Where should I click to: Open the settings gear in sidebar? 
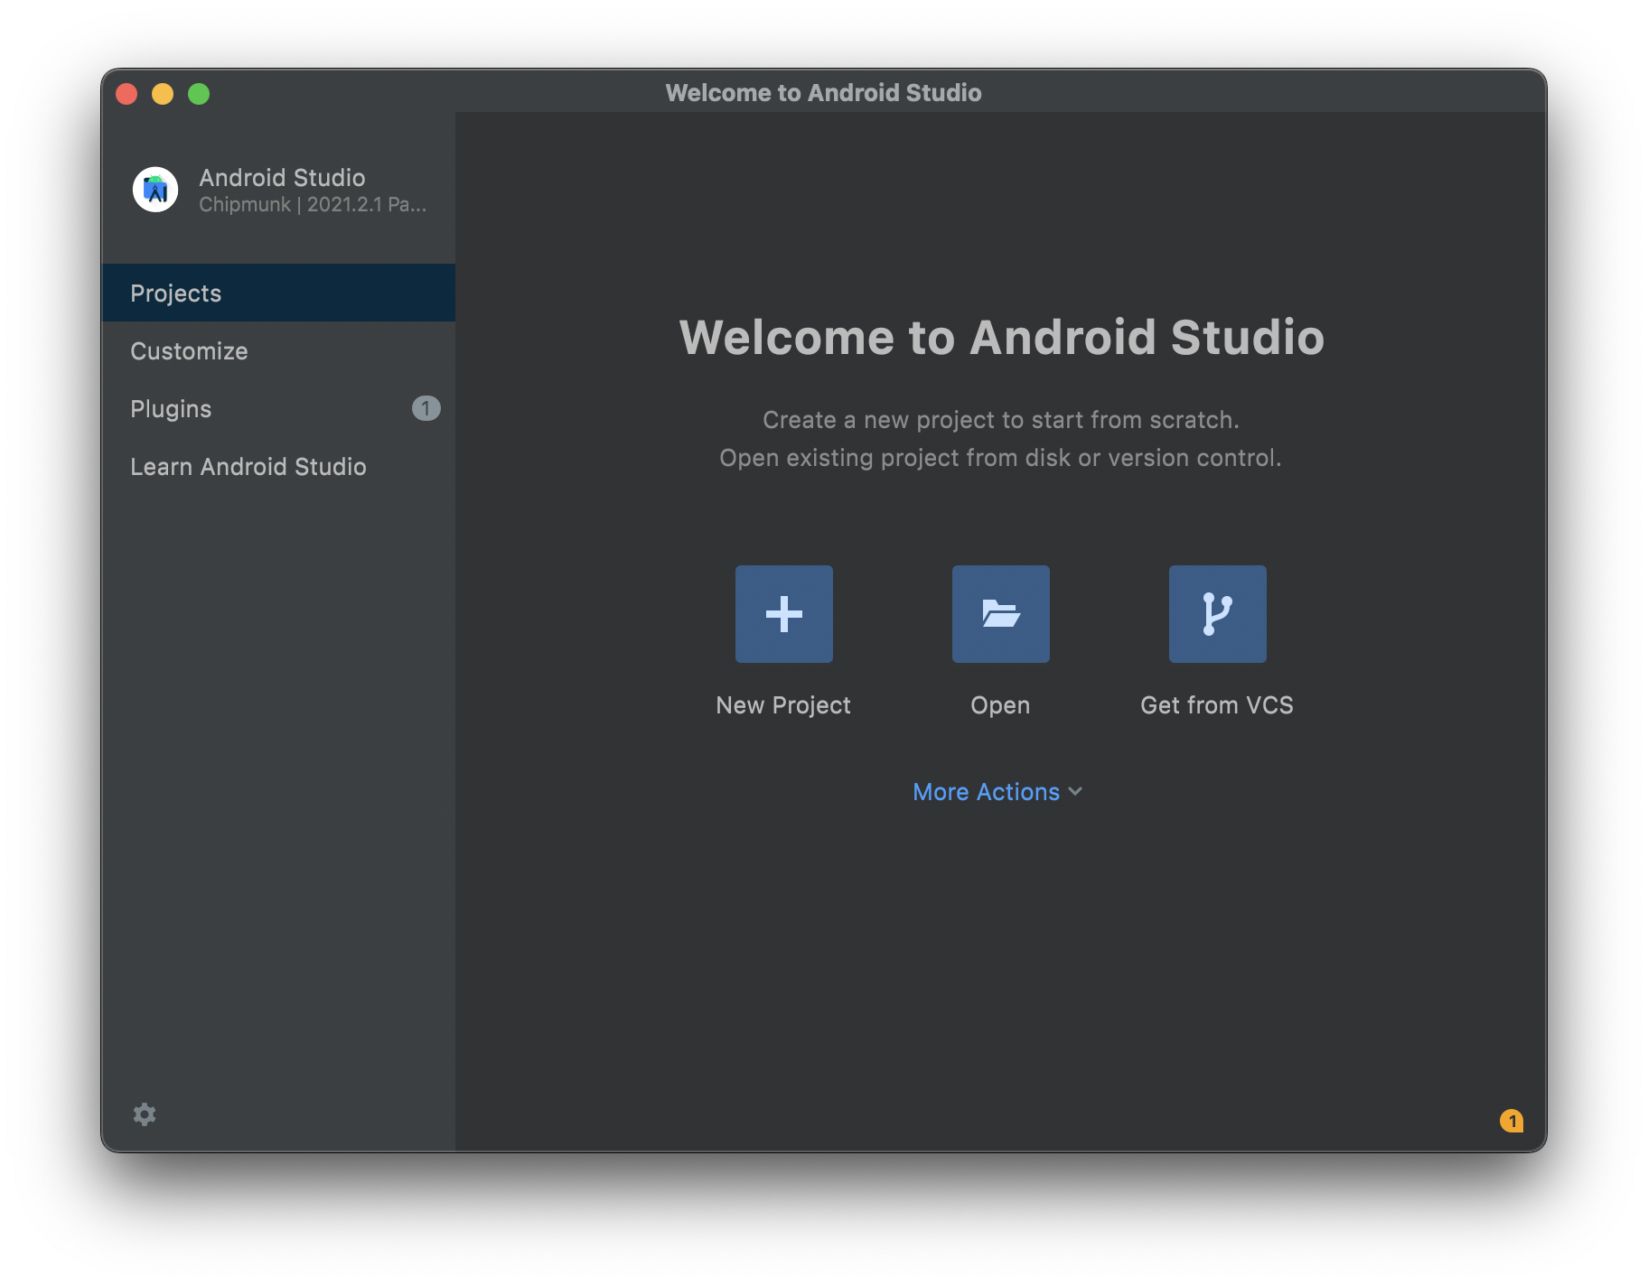click(145, 1114)
